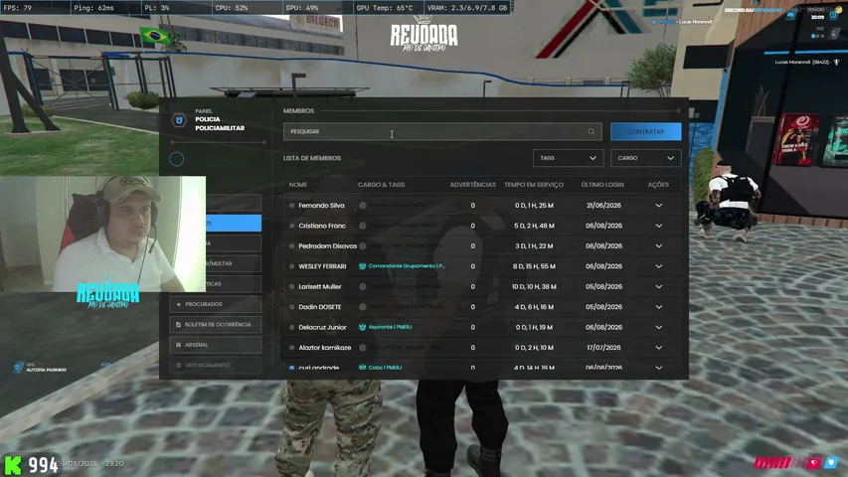Click the document icon beside Boletim de Ocorrência
This screenshot has height=477, width=848.
pos(179,325)
